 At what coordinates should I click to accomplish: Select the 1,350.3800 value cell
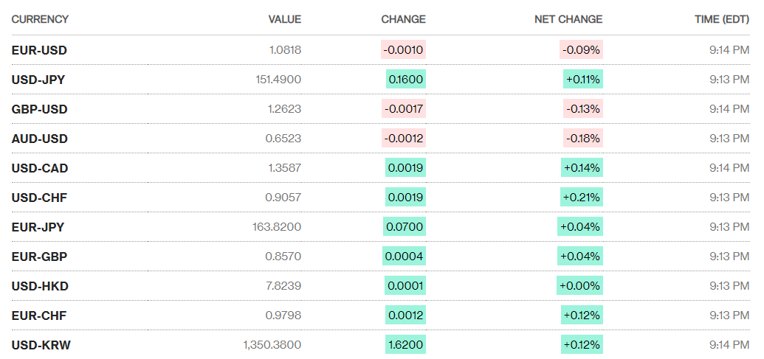(272, 345)
